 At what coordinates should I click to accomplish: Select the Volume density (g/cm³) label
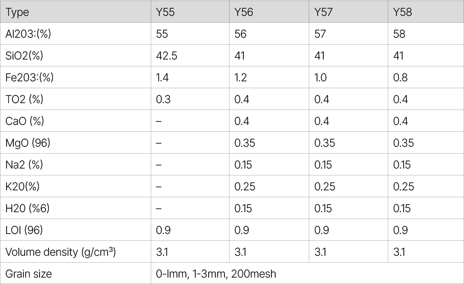pos(60,252)
